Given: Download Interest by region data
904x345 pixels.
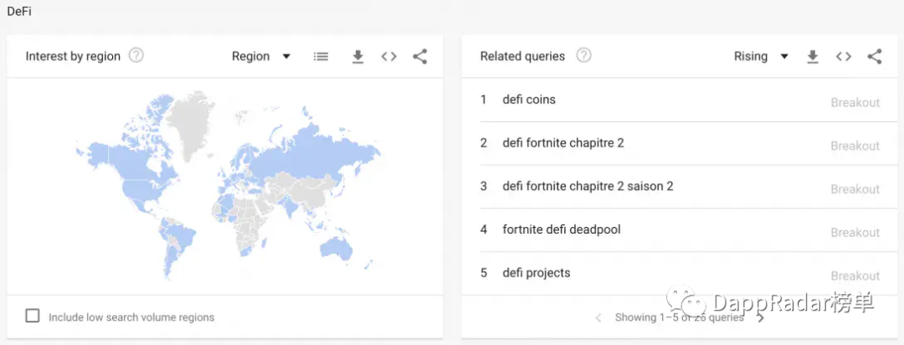Looking at the screenshot, I should [358, 57].
